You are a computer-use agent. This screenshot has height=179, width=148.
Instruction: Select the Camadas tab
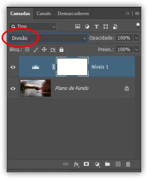click(x=20, y=14)
